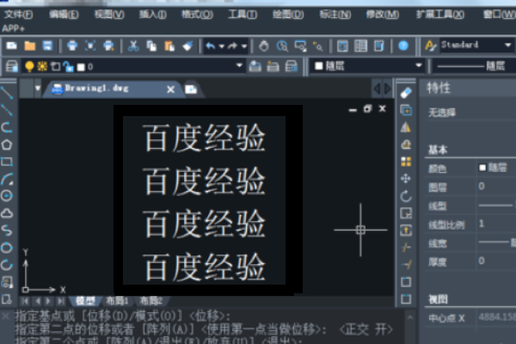516x344 pixels.
Task: Open the linetype 随层 dropdown
Action: (x=474, y=66)
